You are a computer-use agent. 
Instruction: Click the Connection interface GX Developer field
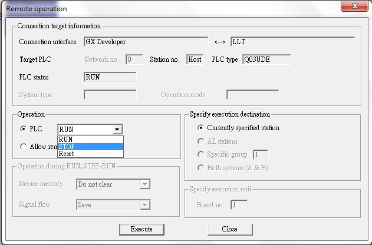coord(146,42)
